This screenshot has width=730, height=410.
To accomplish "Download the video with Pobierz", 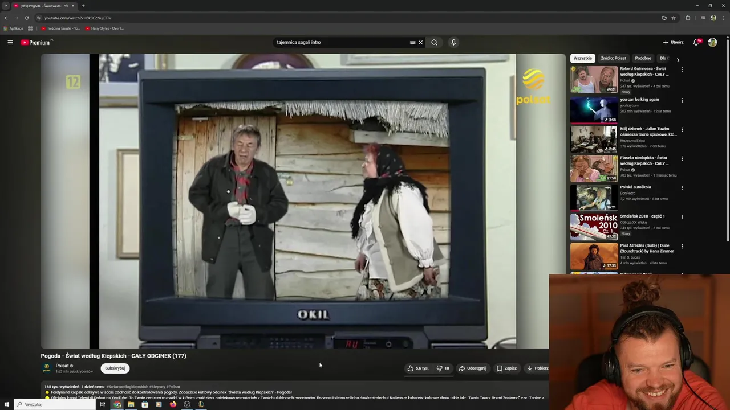I will pyautogui.click(x=537, y=368).
